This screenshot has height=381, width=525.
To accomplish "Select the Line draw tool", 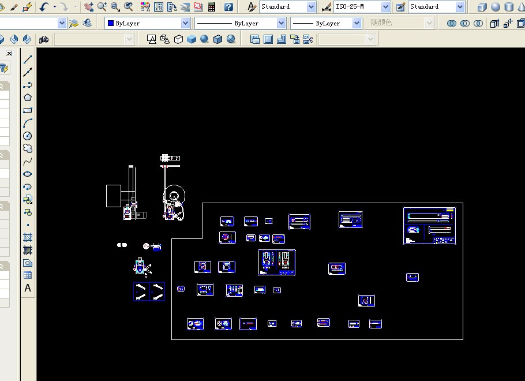I will click(28, 59).
